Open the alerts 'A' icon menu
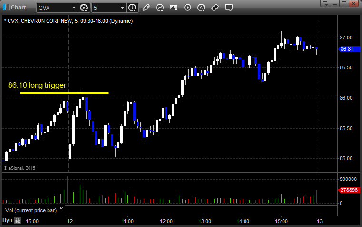This screenshot has width=362, height=227. (201, 8)
